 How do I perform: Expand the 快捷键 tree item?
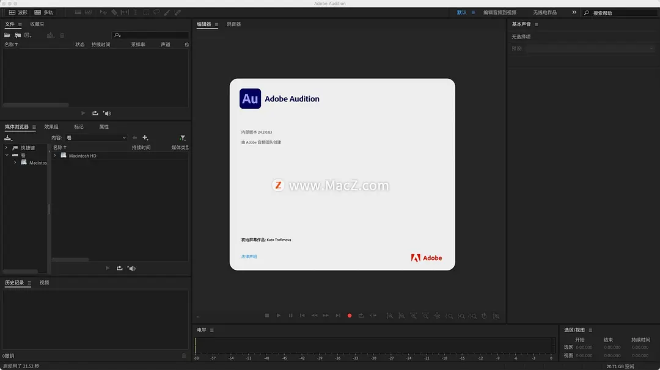click(x=6, y=148)
